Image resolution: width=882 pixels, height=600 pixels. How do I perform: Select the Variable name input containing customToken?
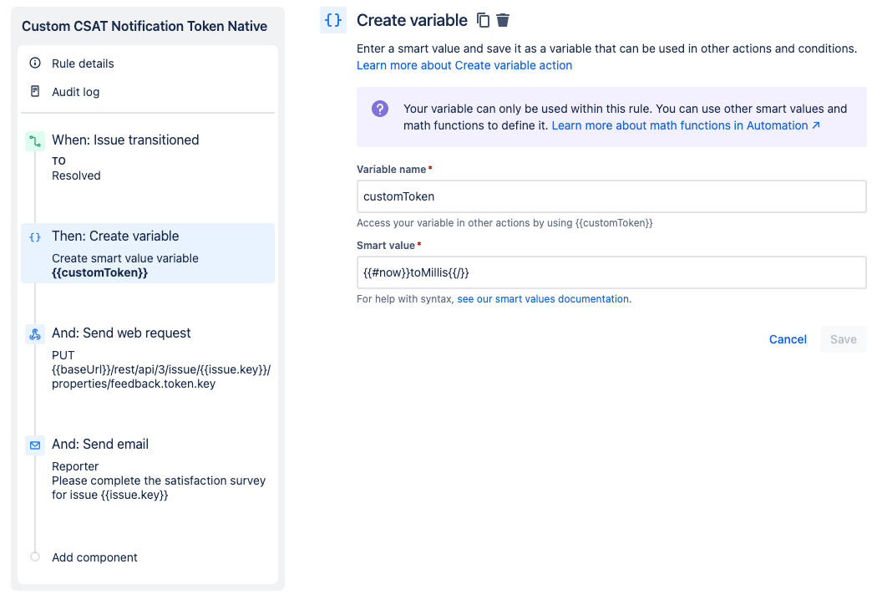(612, 196)
